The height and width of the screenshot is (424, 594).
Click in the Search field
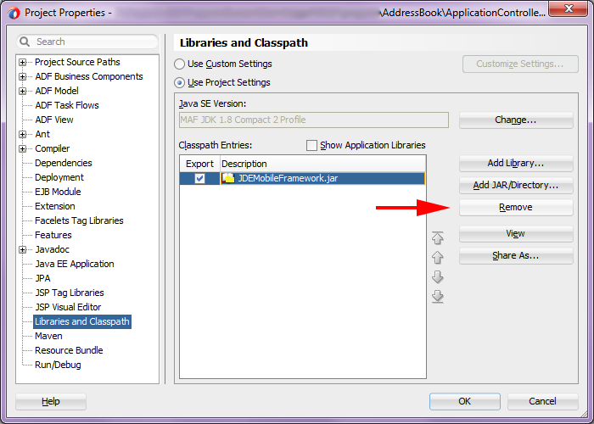[93, 42]
